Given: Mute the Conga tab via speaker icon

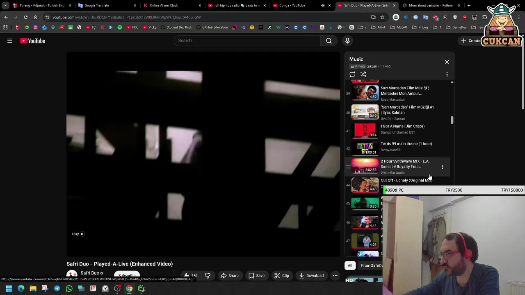Looking at the screenshot, I should tap(323, 5).
